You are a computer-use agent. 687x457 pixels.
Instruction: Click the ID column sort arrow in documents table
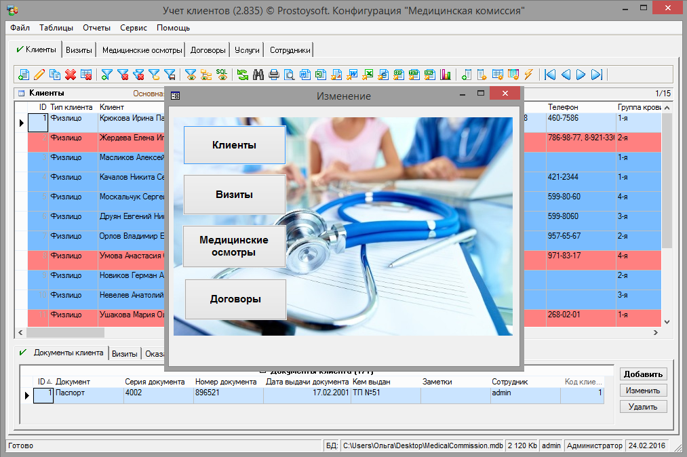pyautogui.click(x=49, y=382)
